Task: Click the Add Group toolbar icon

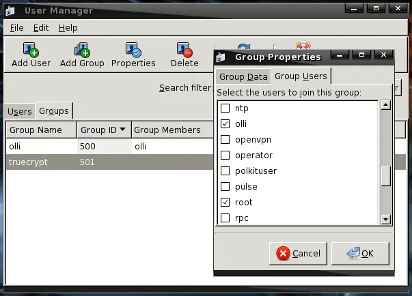Action: point(82,50)
